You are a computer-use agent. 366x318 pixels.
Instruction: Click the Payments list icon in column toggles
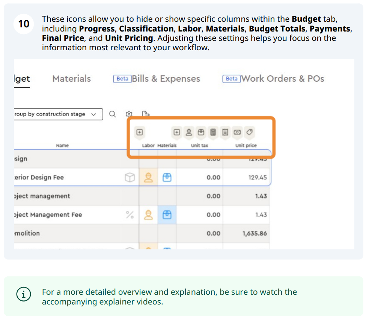(x=225, y=132)
